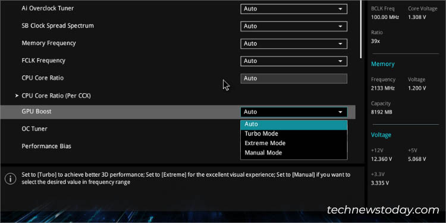Click the 1.308 V core voltage value
The width and height of the screenshot is (446, 223).
[x=417, y=17]
